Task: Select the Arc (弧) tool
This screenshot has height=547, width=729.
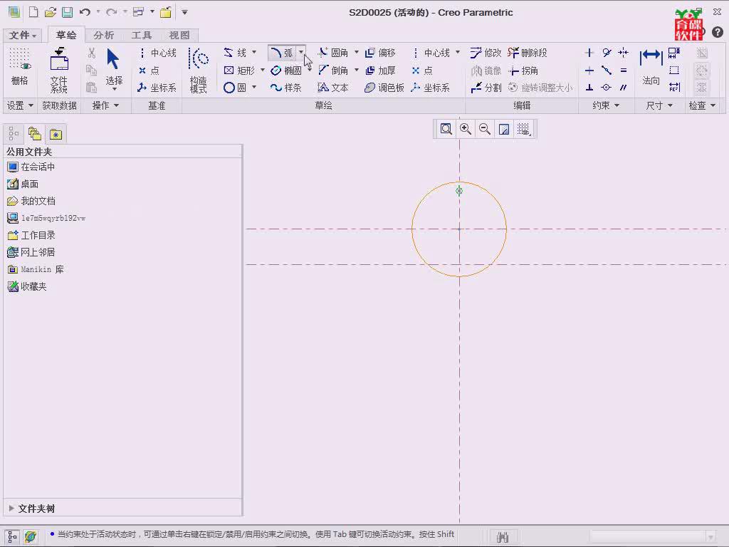Action: click(x=282, y=53)
